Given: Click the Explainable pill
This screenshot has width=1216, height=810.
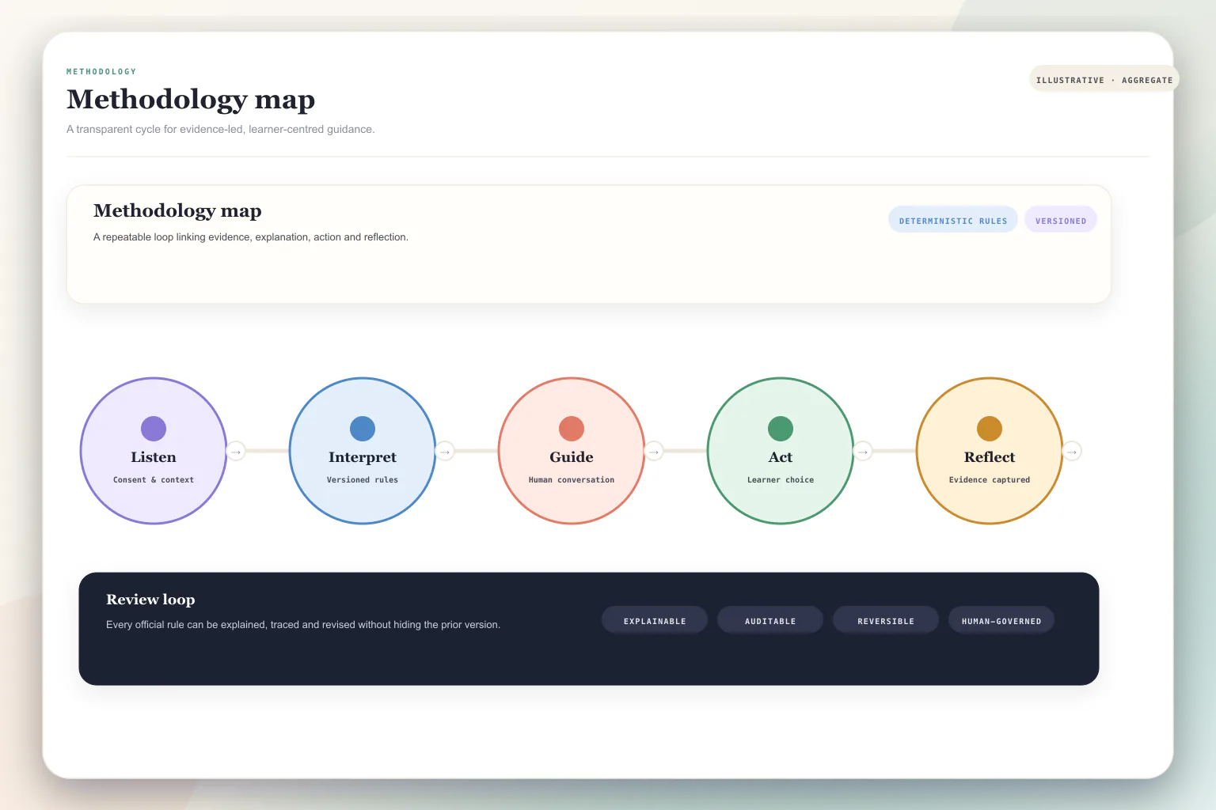Looking at the screenshot, I should [655, 620].
